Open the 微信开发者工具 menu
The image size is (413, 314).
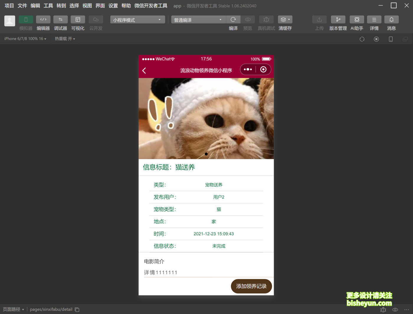click(151, 5)
